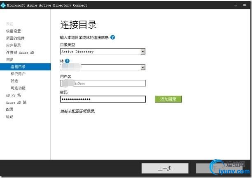252x178 pixels.
Task: Click the 当前未配置任何目录 status text
Action: click(x=78, y=111)
